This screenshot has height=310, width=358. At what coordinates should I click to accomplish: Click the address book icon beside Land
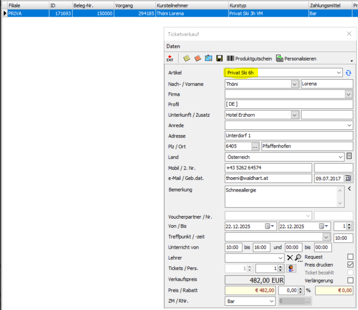(349, 157)
